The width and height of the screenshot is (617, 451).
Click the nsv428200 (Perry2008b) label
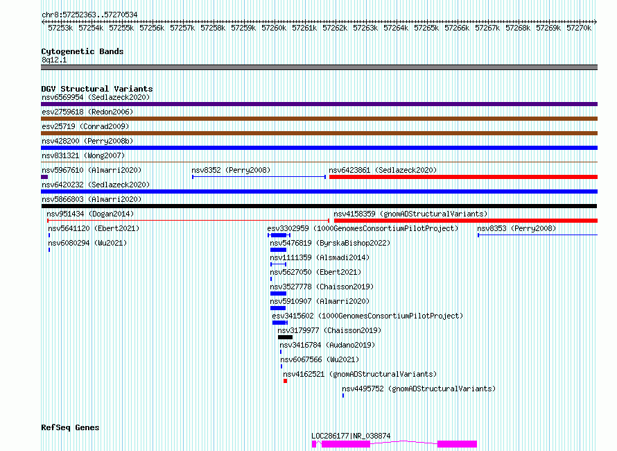click(x=87, y=141)
